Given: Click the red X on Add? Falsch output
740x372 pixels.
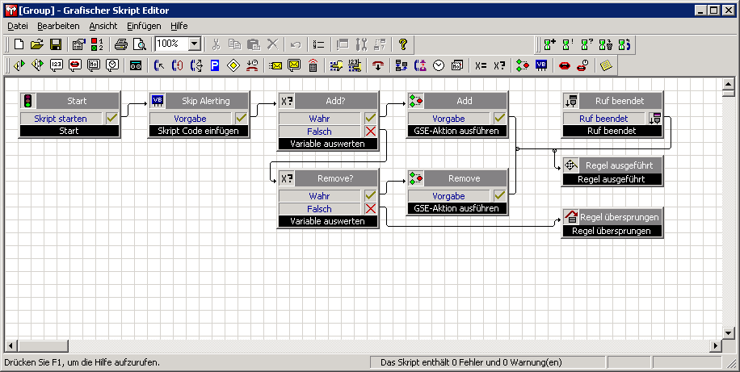Looking at the screenshot, I should point(371,132).
